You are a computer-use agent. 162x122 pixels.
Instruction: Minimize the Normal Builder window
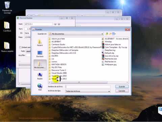(x=61, y=18)
